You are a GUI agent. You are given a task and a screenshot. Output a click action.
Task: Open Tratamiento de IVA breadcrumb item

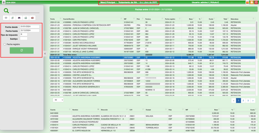pyautogui.click(x=128, y=3)
